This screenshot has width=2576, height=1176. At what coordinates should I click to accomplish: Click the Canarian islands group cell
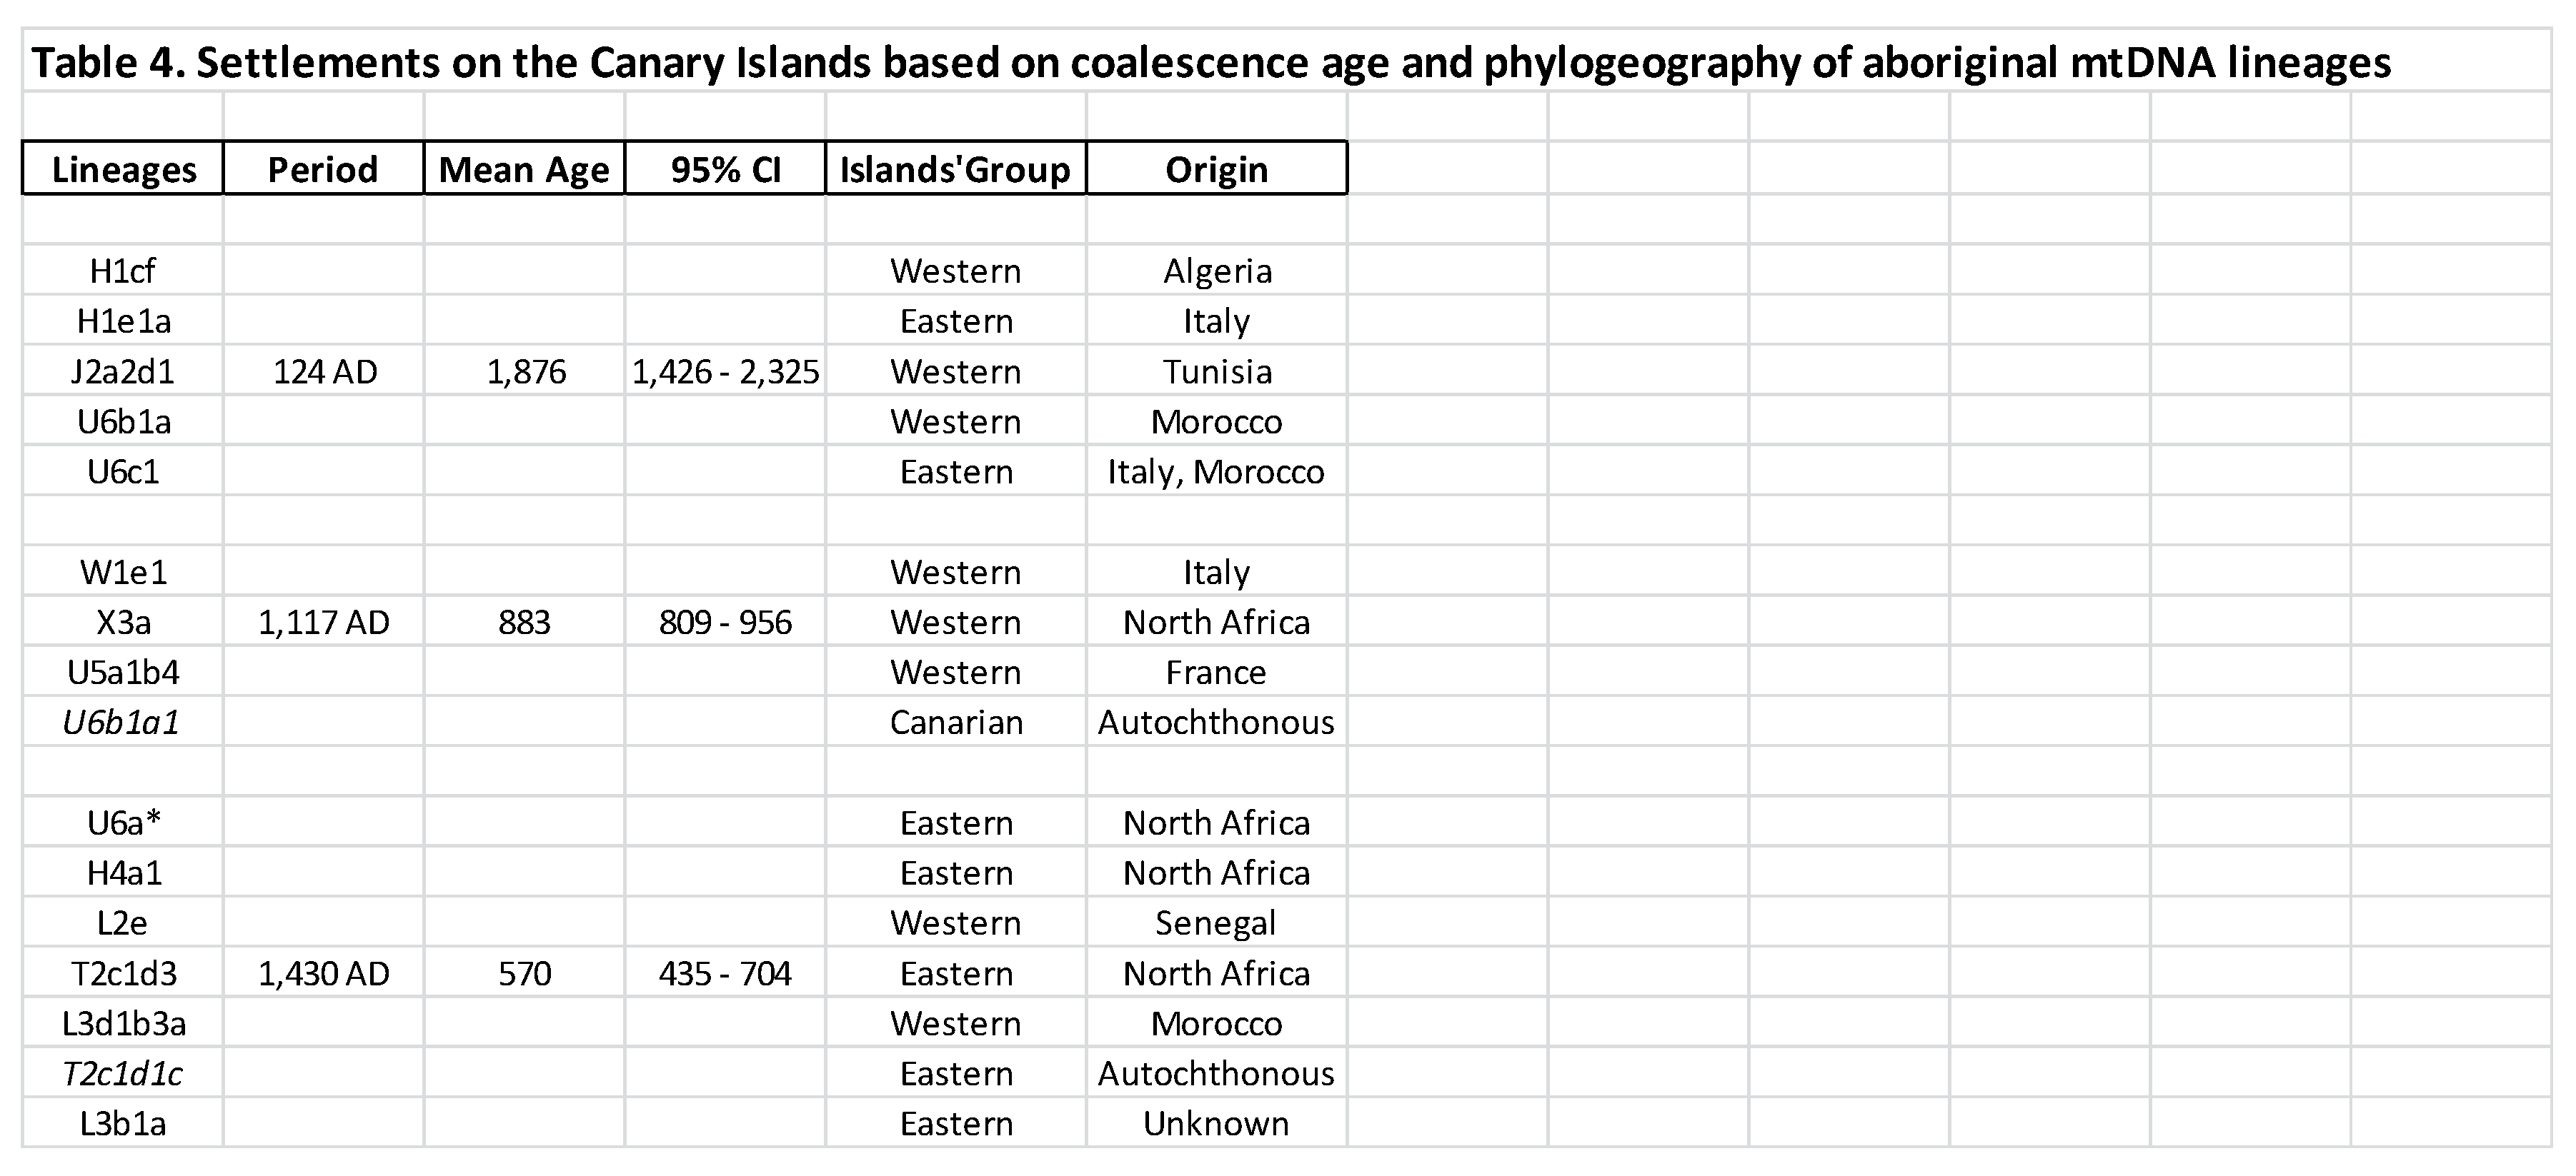955,723
